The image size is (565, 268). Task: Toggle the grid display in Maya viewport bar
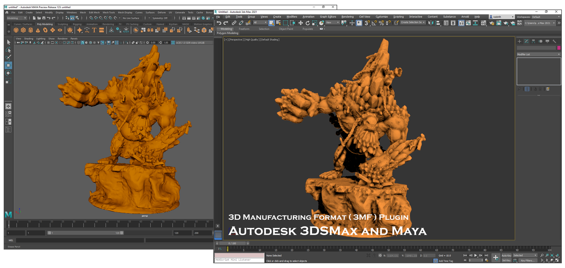[48, 42]
